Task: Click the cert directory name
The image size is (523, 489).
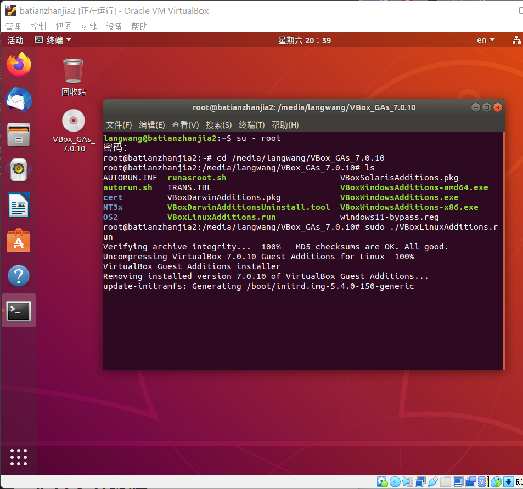Action: point(113,197)
